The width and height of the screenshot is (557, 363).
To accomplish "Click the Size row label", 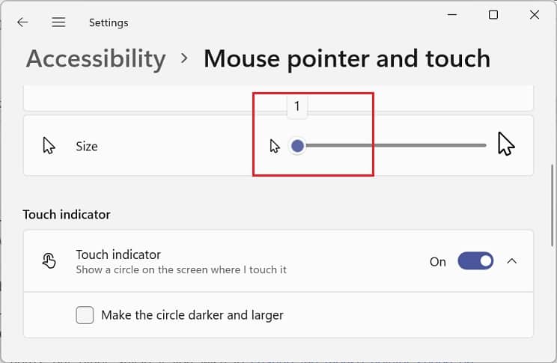I will click(x=87, y=147).
